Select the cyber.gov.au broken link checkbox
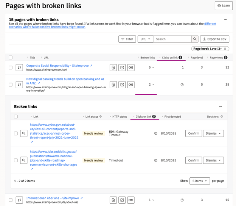This screenshot has width=236, height=206. 16,133
